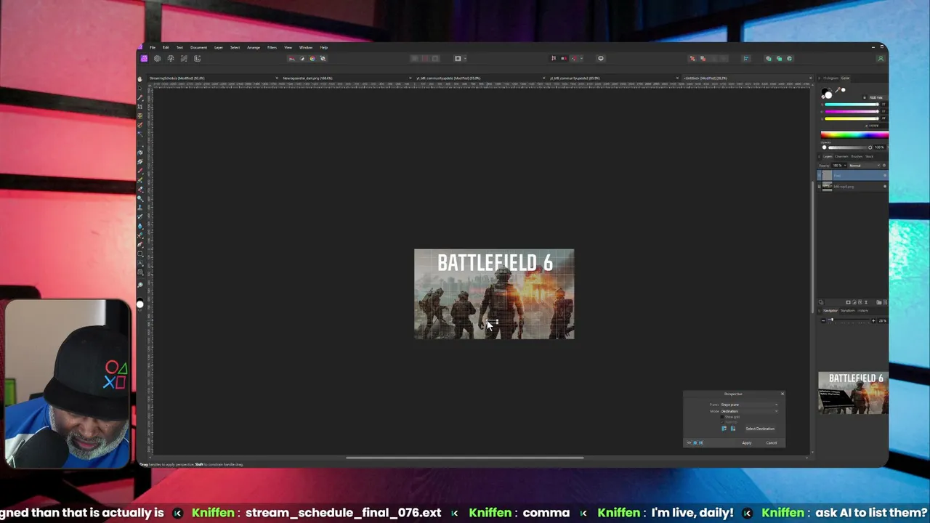This screenshot has width=930, height=523.
Task: Switch to the Channels panel tab
Action: tap(841, 156)
